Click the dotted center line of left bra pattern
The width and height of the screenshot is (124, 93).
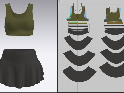(78, 18)
